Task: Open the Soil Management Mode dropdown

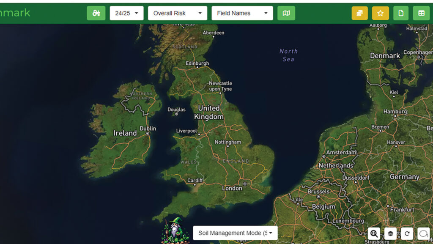Action: pos(235,233)
